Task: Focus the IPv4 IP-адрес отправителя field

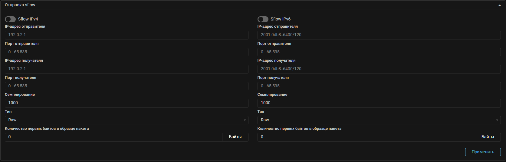Action: tap(126, 35)
